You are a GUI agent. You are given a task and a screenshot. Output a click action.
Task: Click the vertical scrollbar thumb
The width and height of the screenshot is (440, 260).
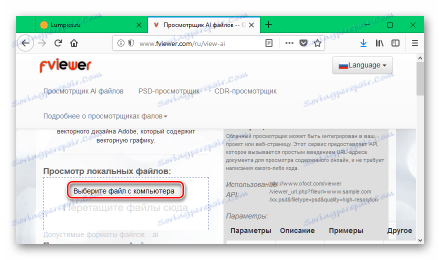coord(420,79)
